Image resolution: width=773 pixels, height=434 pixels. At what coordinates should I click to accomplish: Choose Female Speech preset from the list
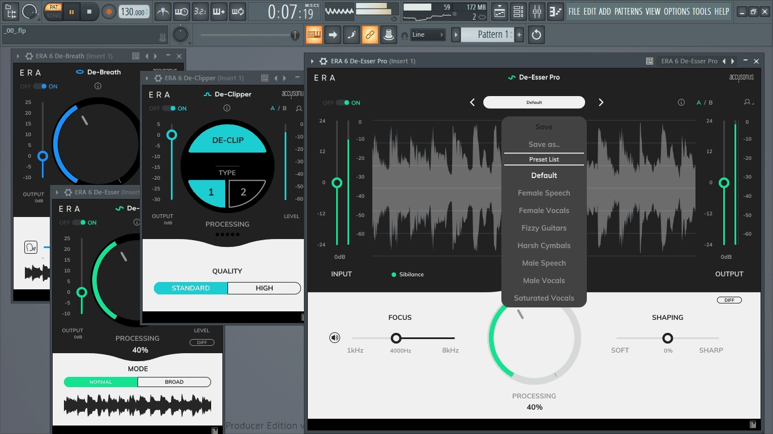coord(544,193)
